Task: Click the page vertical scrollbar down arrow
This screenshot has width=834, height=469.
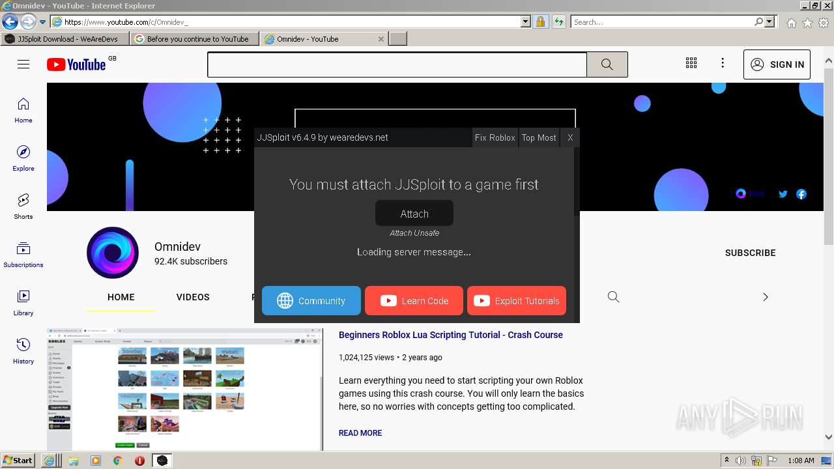Action: (x=829, y=438)
